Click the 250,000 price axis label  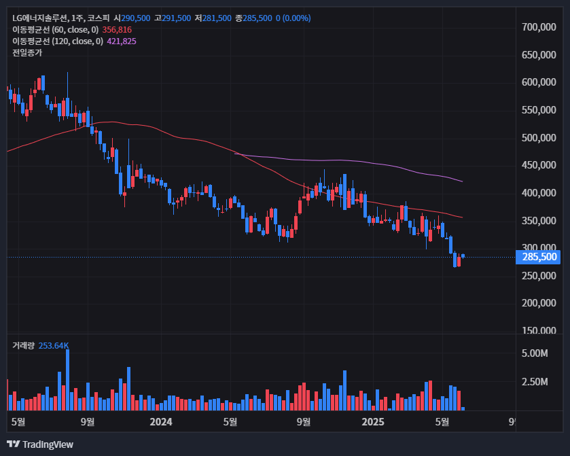pyautogui.click(x=539, y=276)
